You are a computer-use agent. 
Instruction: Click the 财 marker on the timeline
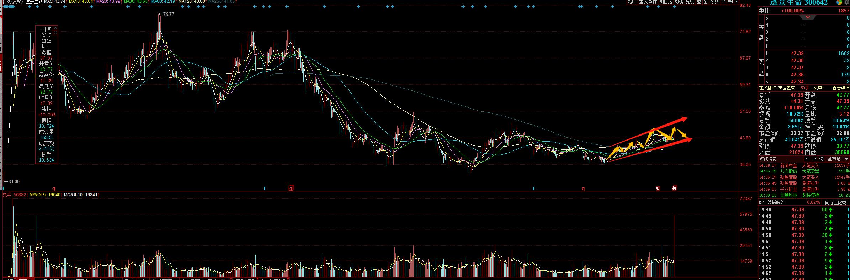658,188
